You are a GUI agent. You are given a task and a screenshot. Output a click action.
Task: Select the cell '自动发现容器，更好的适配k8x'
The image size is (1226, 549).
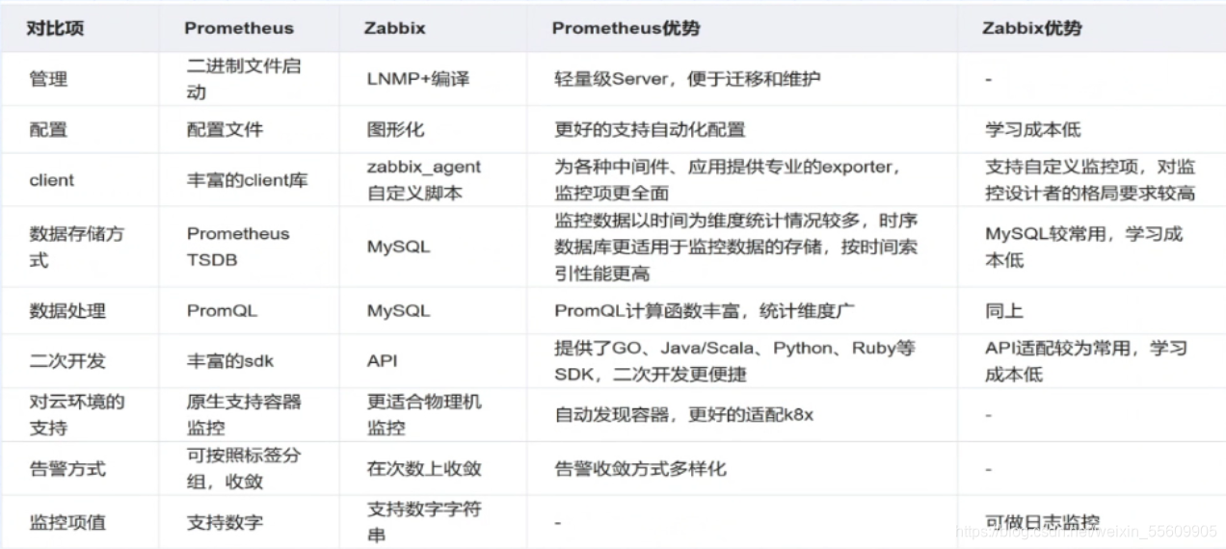[685, 415]
